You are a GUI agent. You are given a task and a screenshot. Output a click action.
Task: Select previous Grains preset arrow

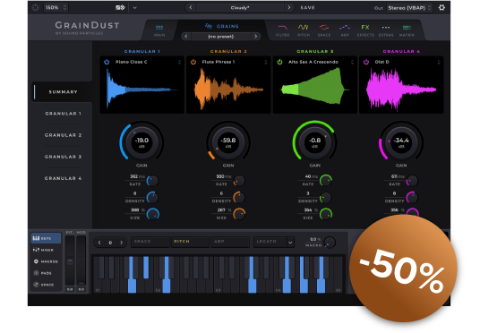[185, 37]
